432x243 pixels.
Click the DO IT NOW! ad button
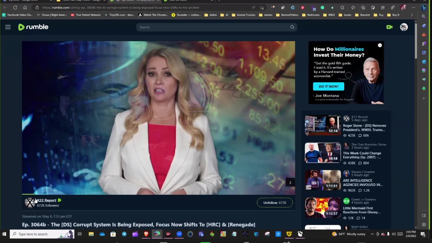pyautogui.click(x=328, y=86)
